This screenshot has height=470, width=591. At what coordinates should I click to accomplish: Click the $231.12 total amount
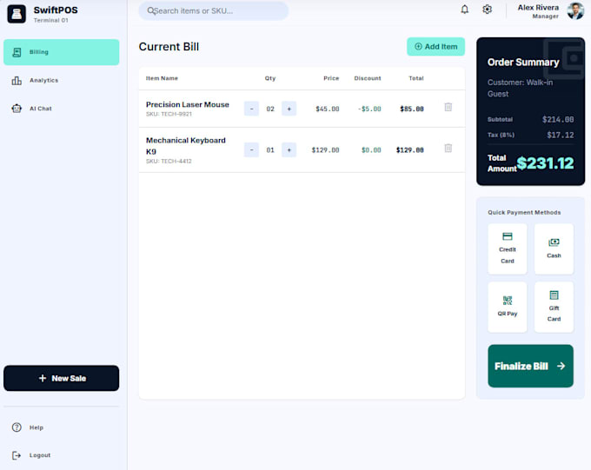coord(545,163)
